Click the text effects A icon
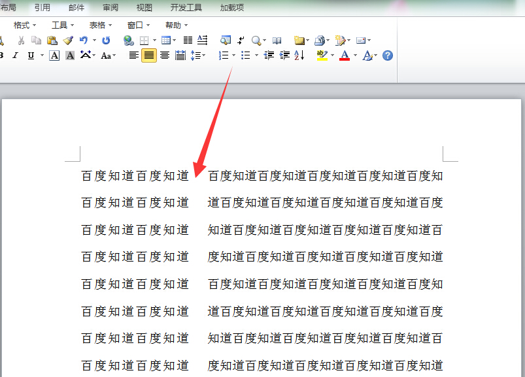 point(367,55)
